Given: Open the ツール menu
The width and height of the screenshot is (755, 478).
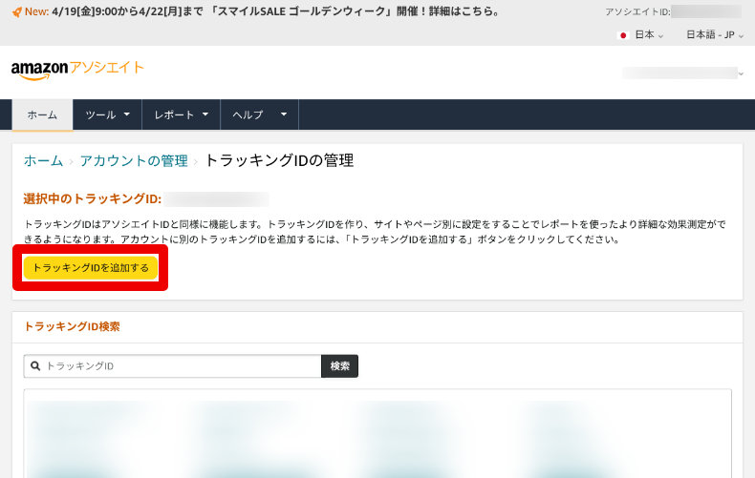Looking at the screenshot, I should pos(107,114).
